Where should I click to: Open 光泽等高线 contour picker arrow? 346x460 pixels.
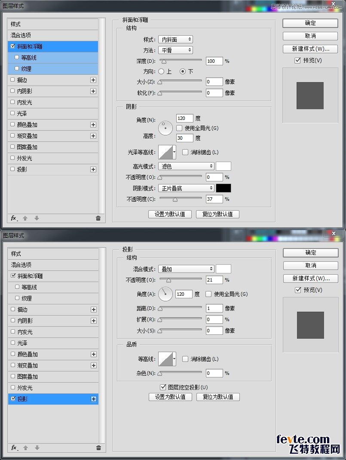174,152
